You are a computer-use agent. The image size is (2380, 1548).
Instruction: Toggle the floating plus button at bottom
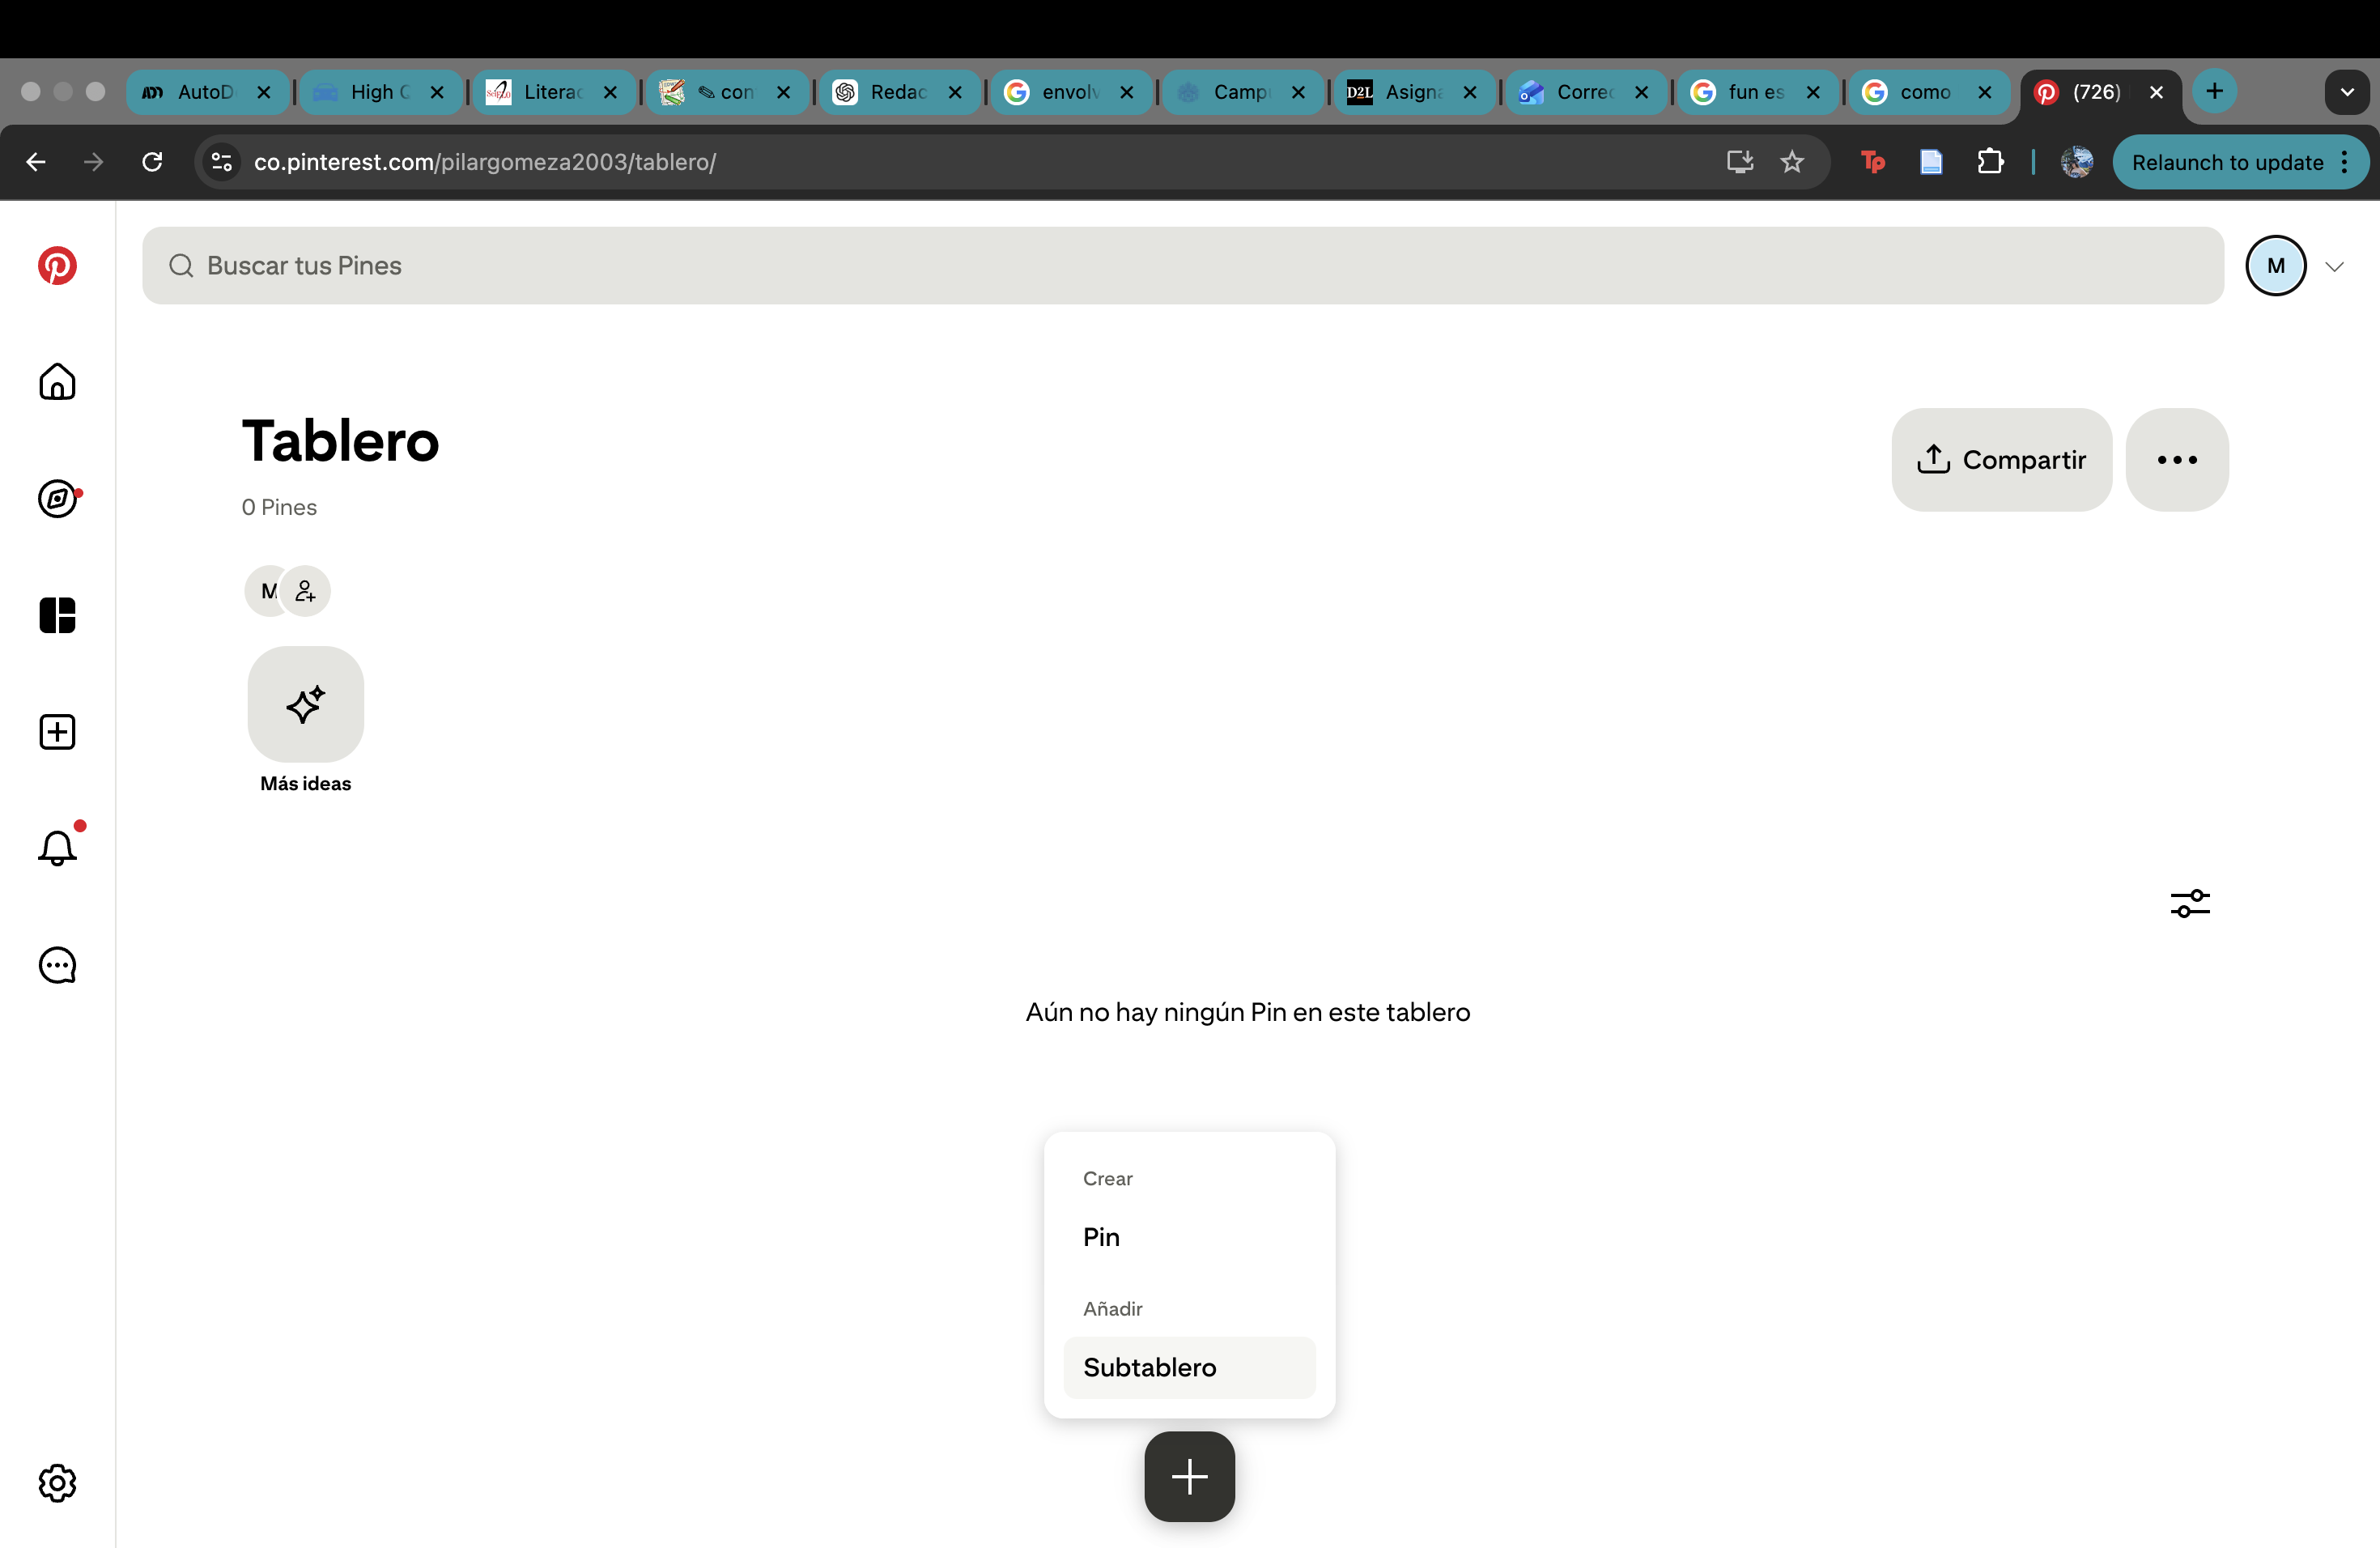point(1189,1476)
